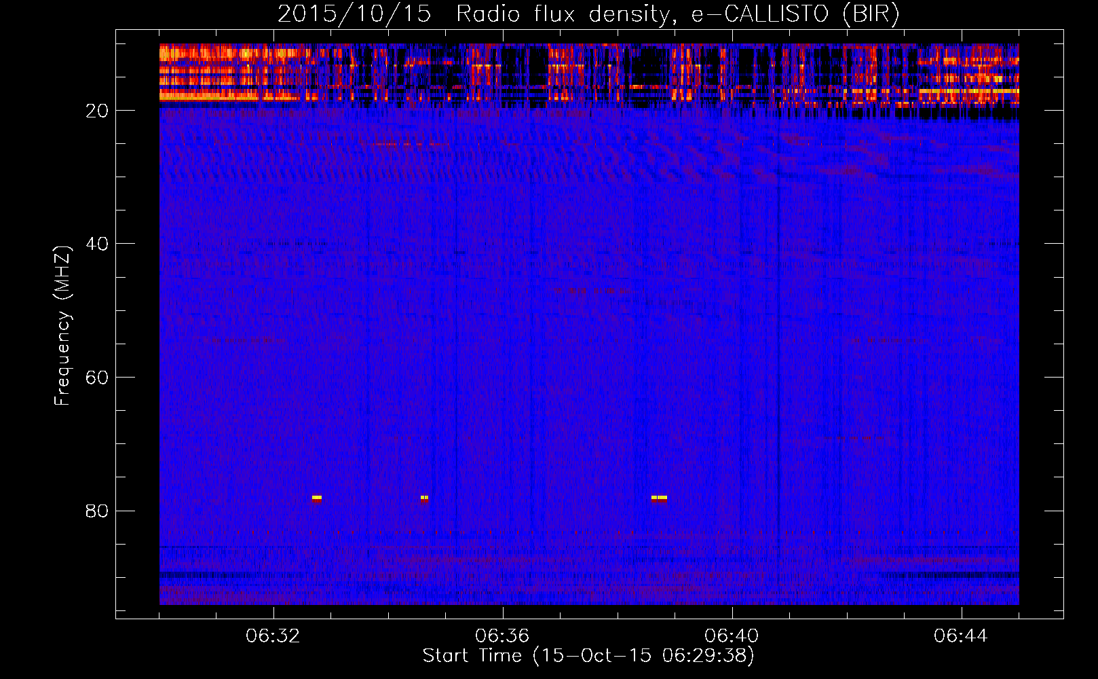Click the 80 frequency tick label
Screen dimensions: 1098x679
(97, 511)
